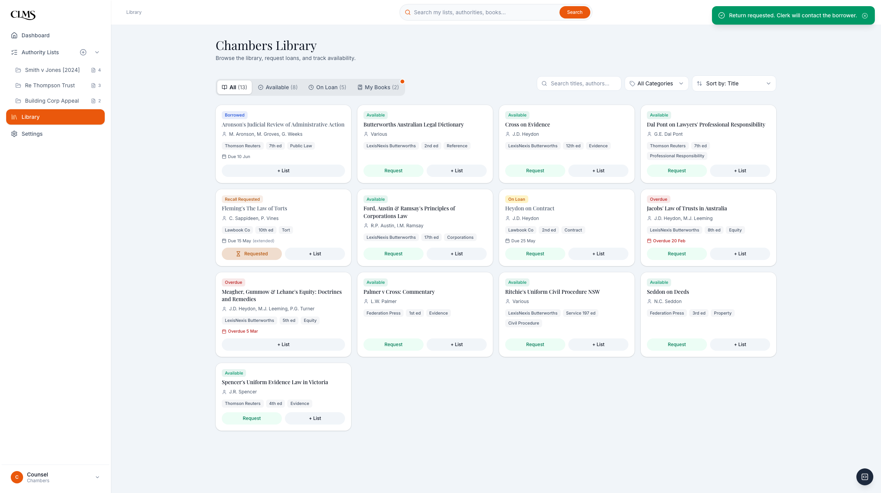Image resolution: width=881 pixels, height=493 pixels.
Task: Add Butterworths Legal Dictionary to list
Action: (457, 171)
